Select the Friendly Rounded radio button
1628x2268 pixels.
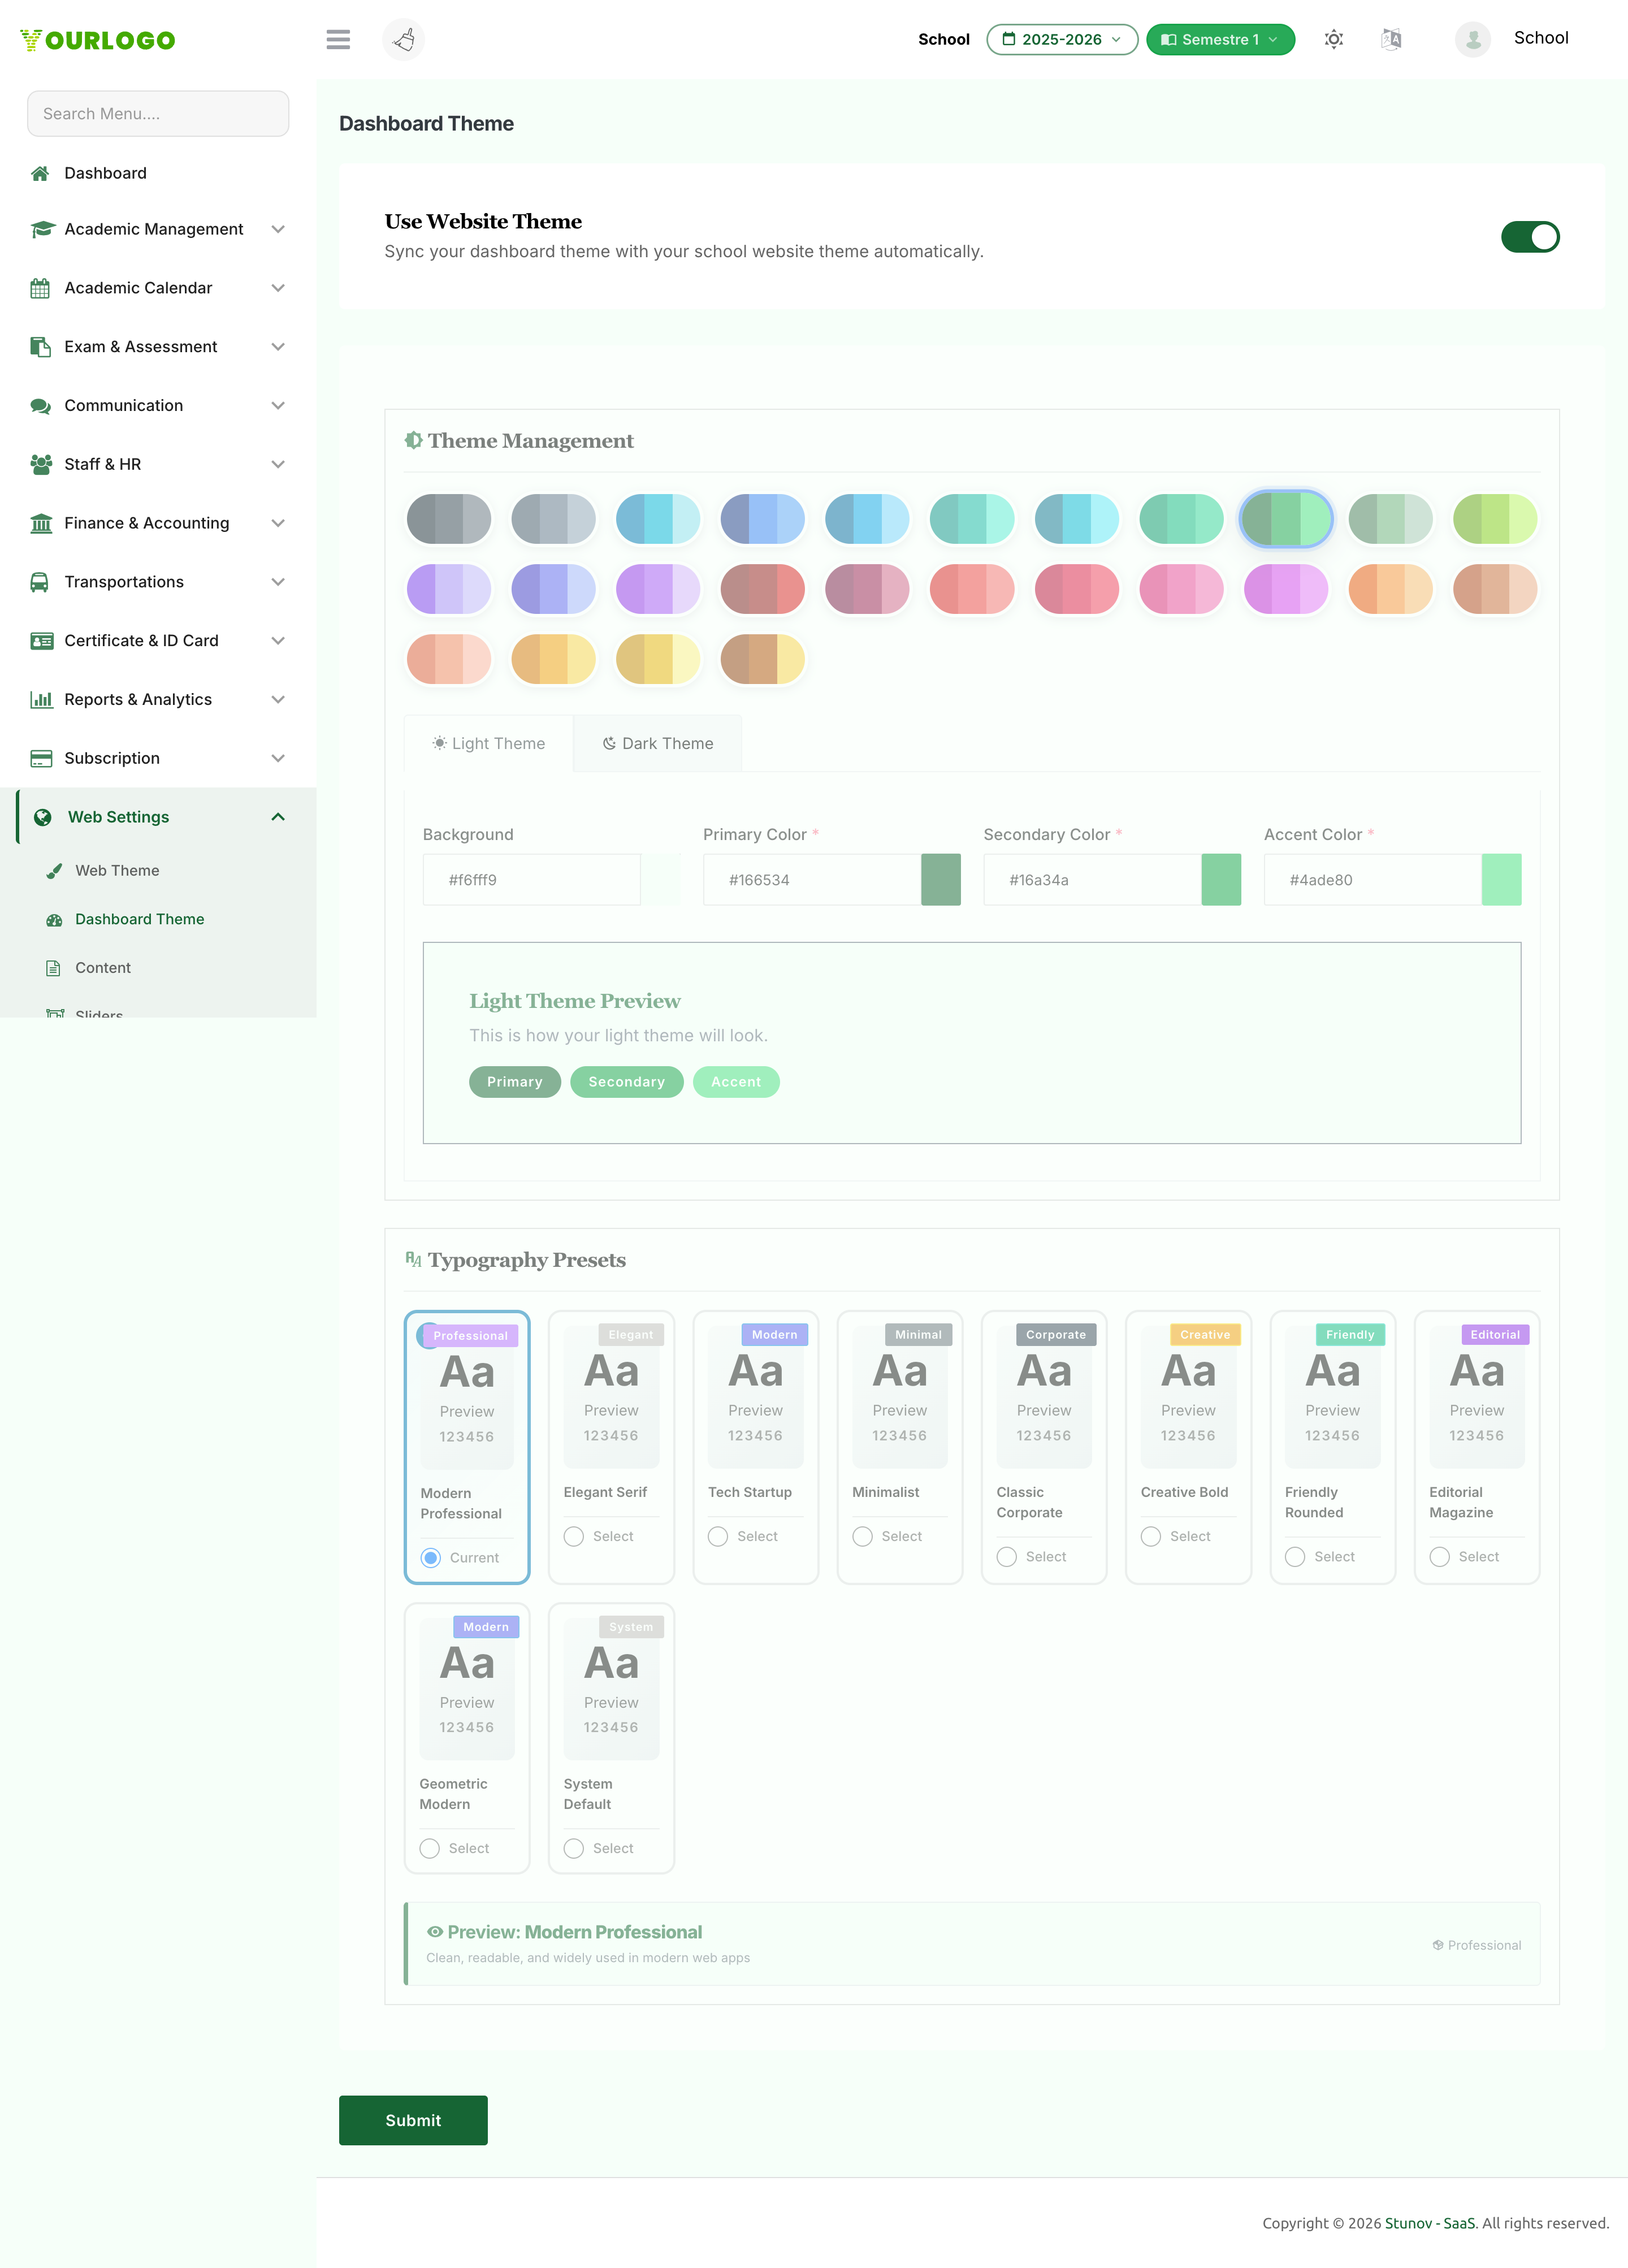(1295, 1557)
